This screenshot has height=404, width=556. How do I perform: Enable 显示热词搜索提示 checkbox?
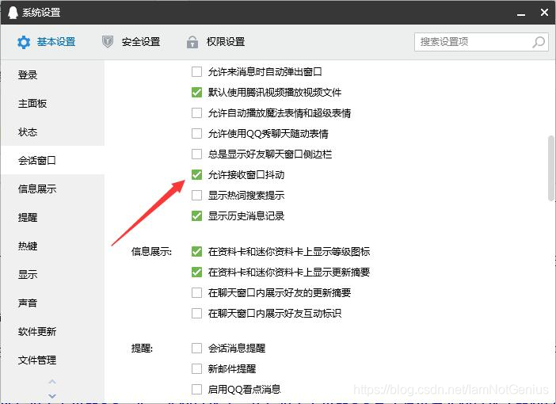(196, 196)
